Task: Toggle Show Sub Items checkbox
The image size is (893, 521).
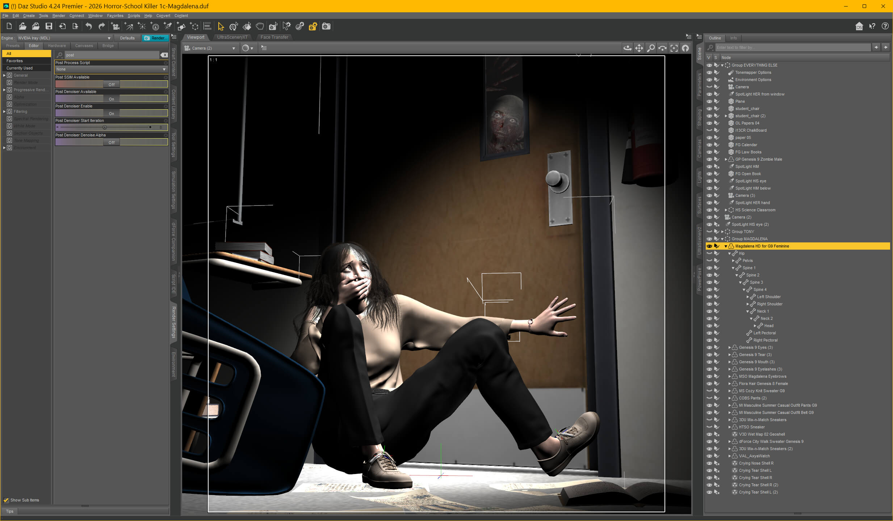Action: [x=6, y=500]
